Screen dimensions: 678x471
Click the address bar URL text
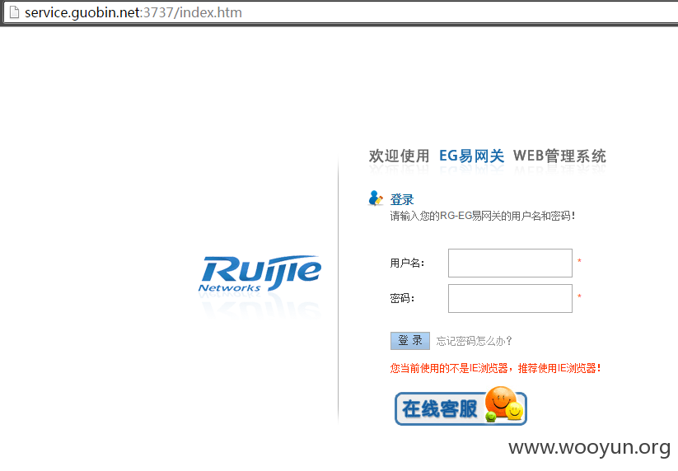133,12
